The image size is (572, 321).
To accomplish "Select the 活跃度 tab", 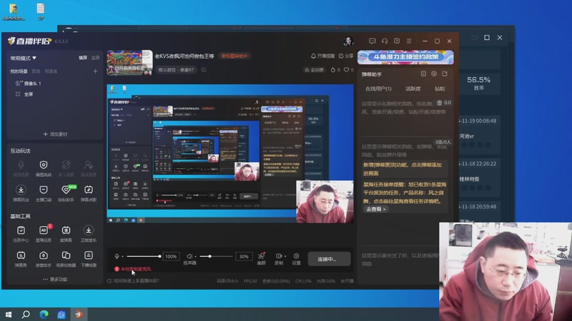I will click(x=413, y=88).
